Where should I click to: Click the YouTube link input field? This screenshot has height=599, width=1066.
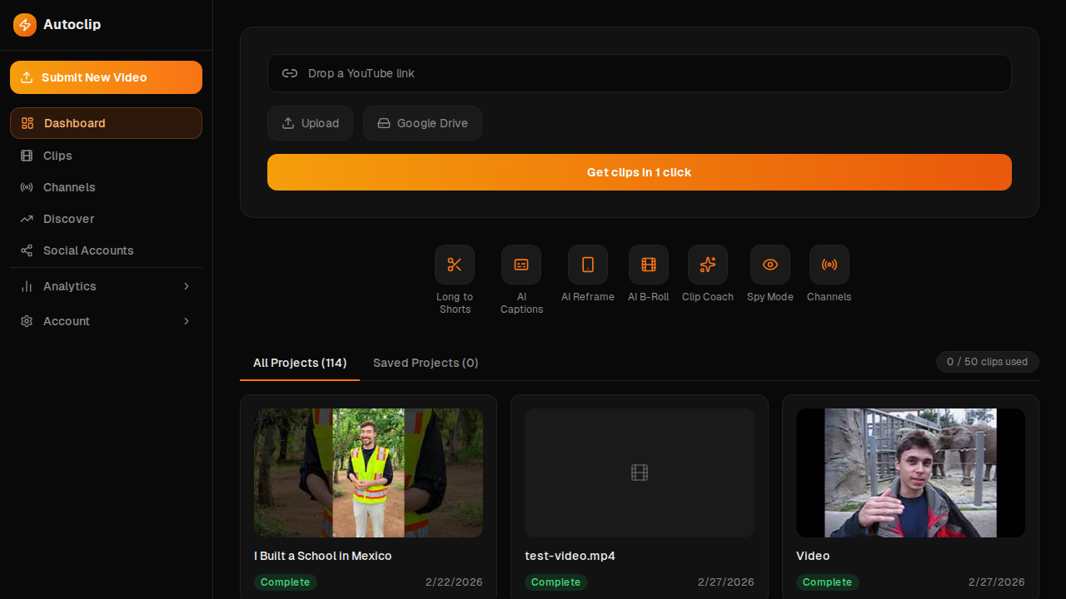(639, 73)
